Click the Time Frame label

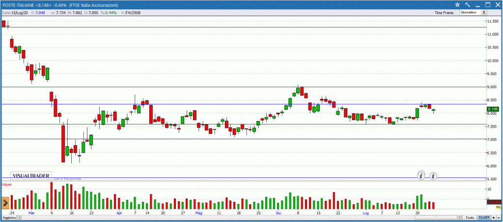pyautogui.click(x=444, y=13)
